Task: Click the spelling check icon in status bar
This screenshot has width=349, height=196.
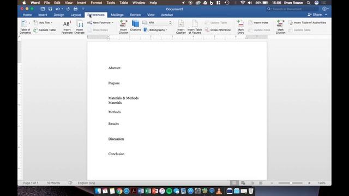Action: click(x=70, y=183)
